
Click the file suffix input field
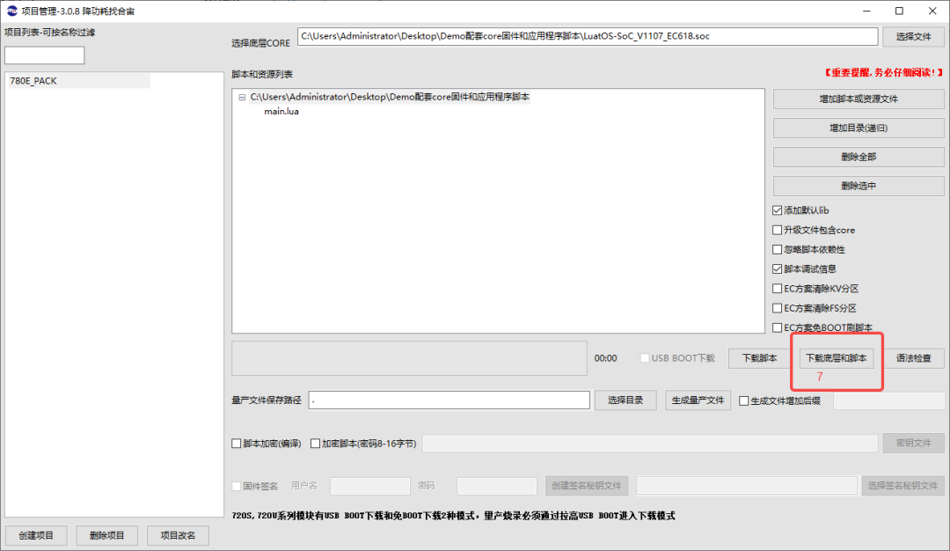click(888, 400)
